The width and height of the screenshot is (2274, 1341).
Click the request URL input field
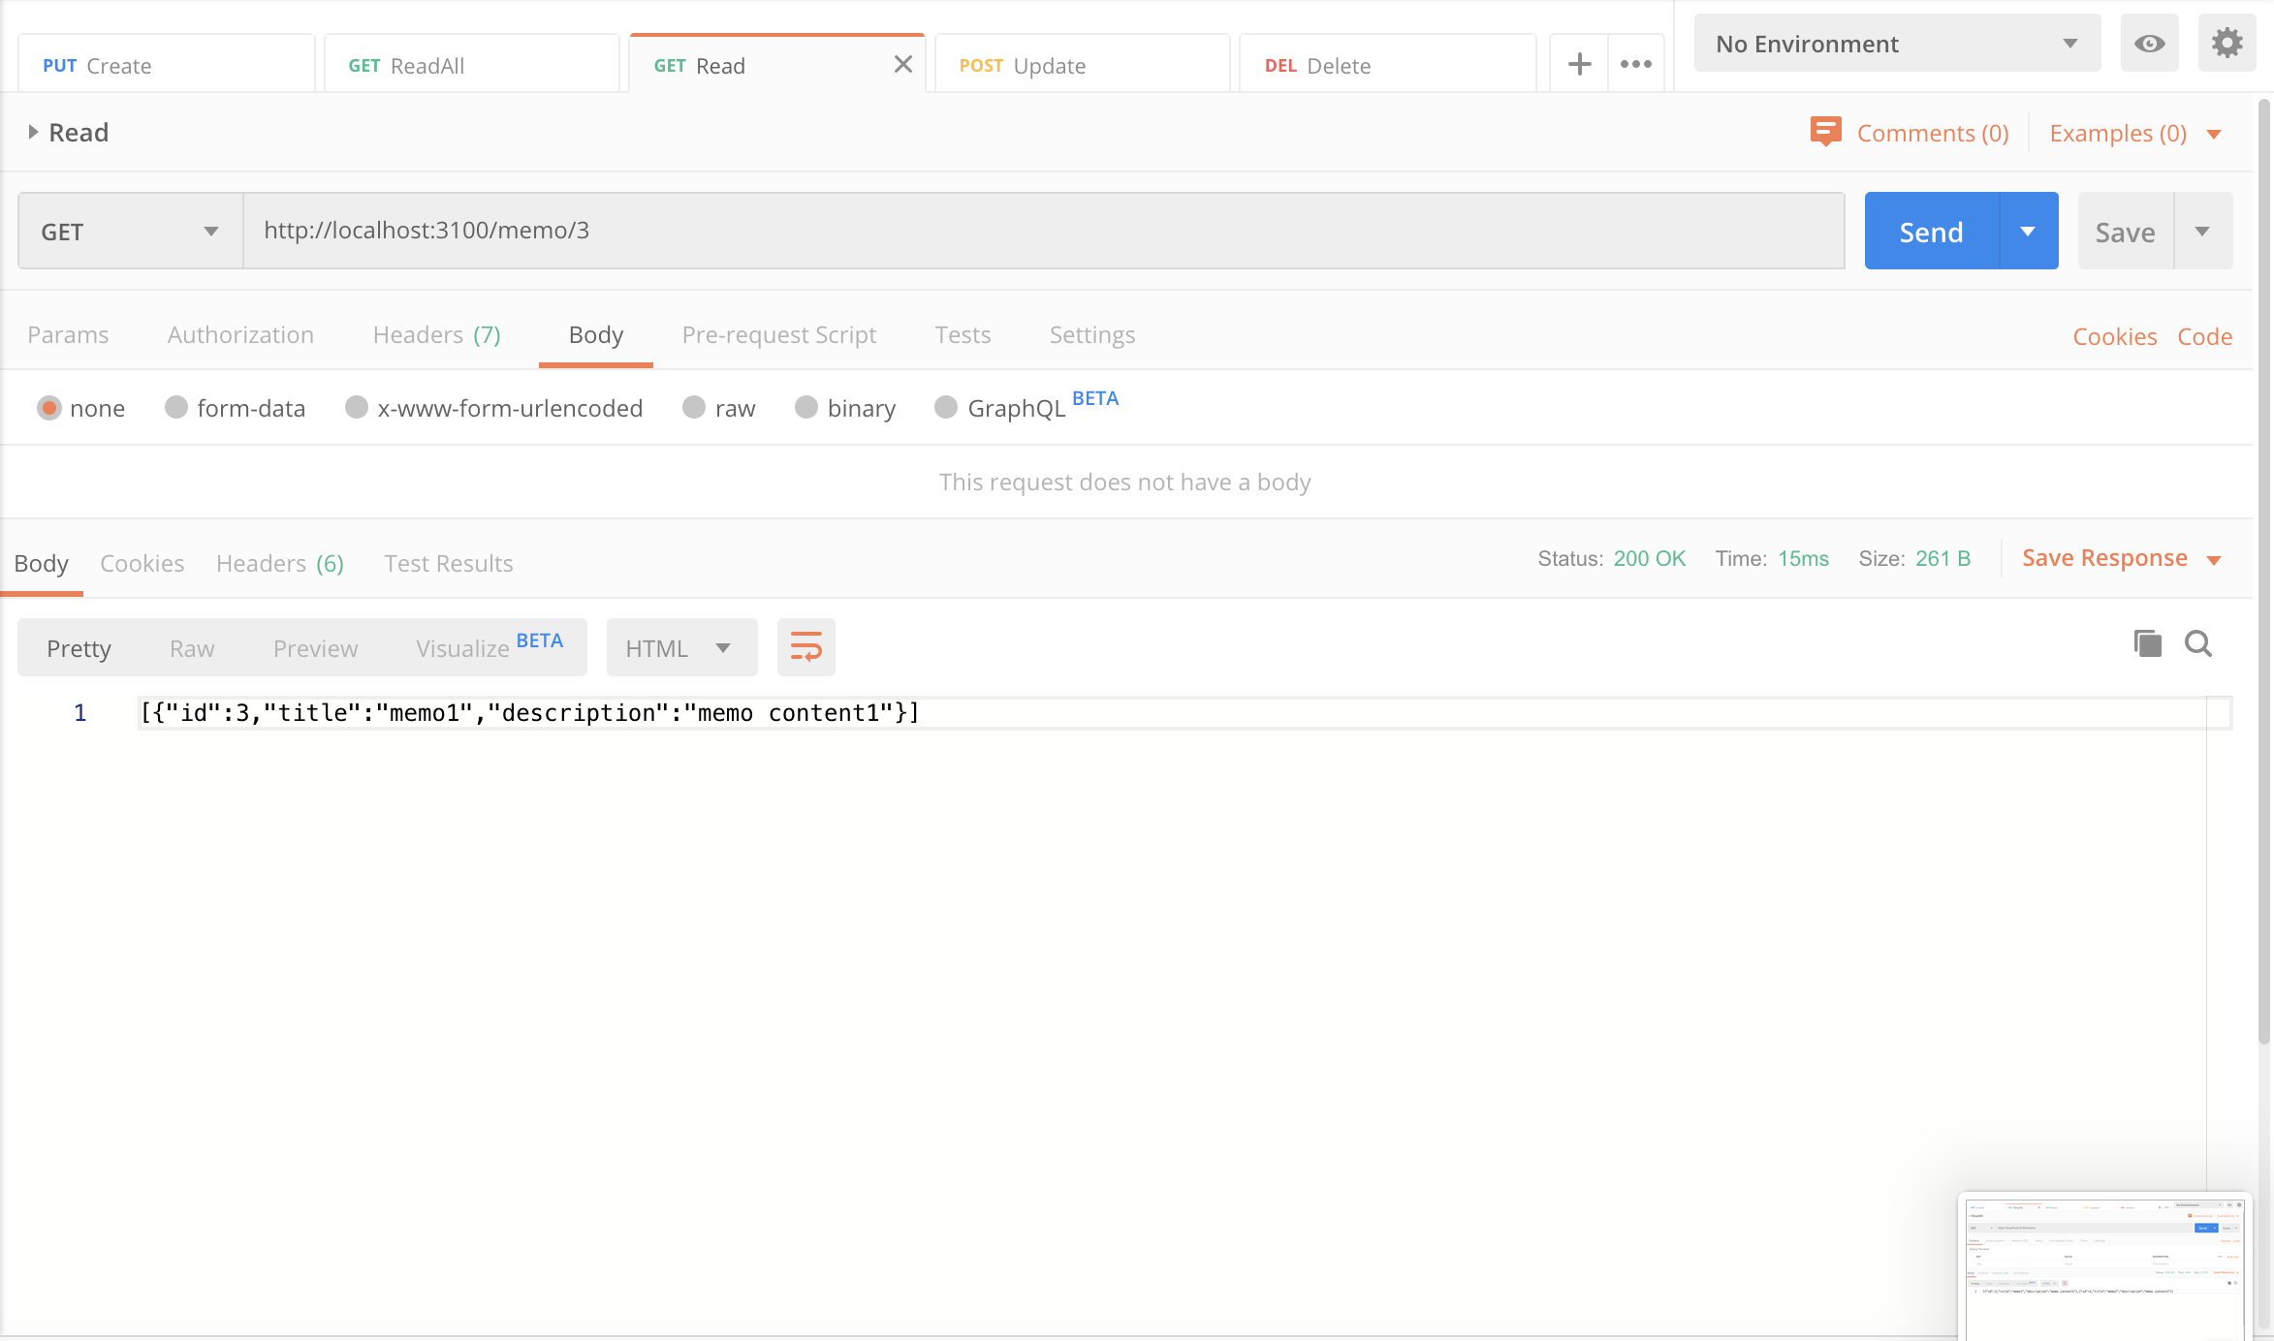(x=1042, y=231)
